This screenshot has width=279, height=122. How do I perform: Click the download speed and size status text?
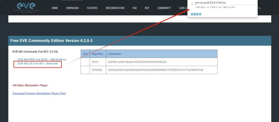coord(215,7)
